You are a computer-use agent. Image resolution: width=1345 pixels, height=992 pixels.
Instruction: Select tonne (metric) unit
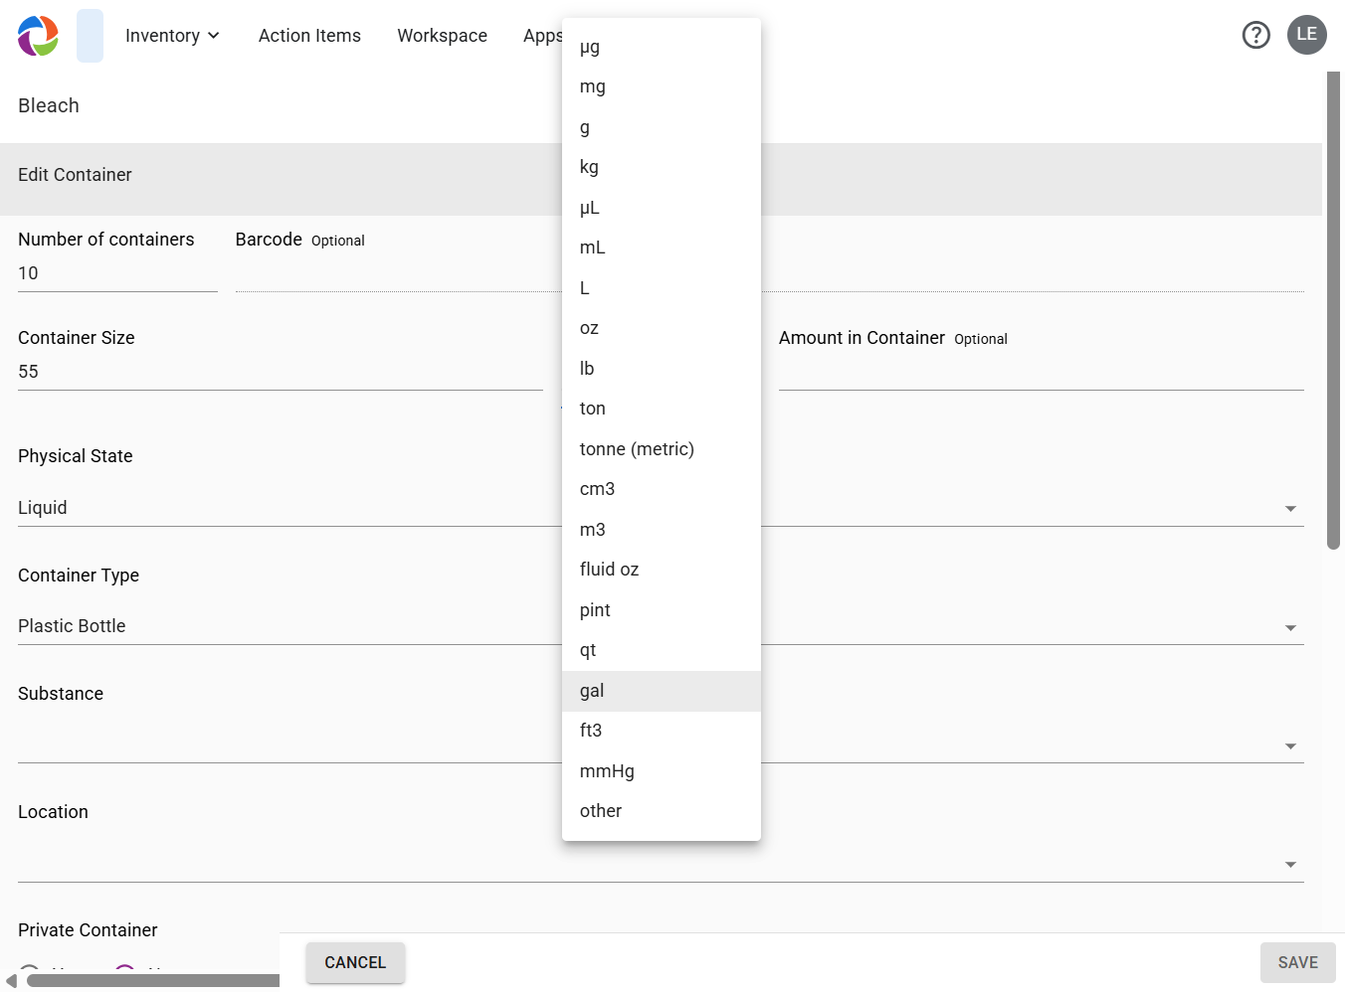(662, 449)
